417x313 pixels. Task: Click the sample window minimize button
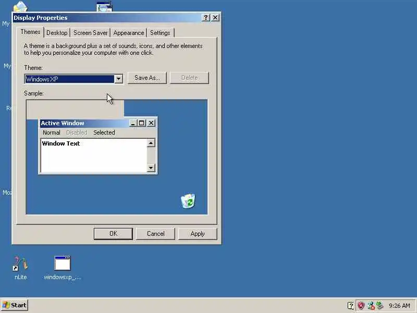click(x=133, y=123)
